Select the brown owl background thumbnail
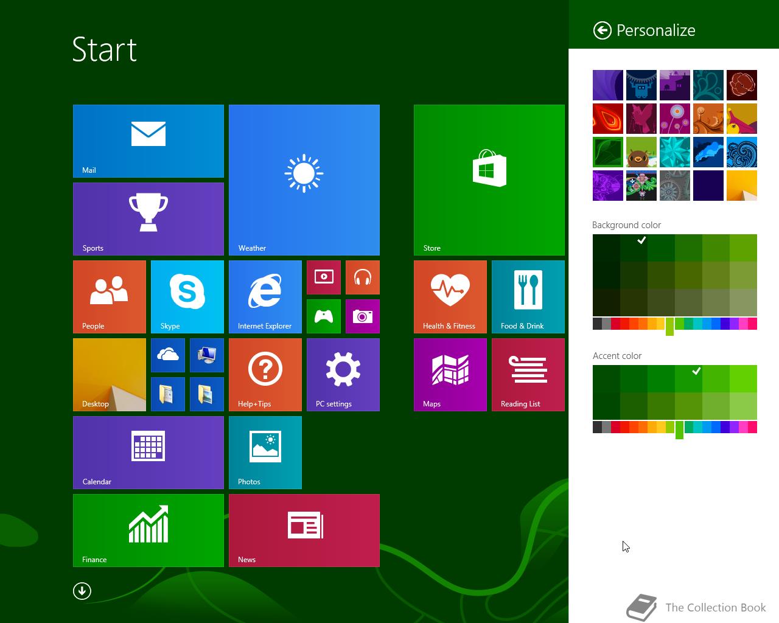This screenshot has width=779, height=623. click(641, 152)
